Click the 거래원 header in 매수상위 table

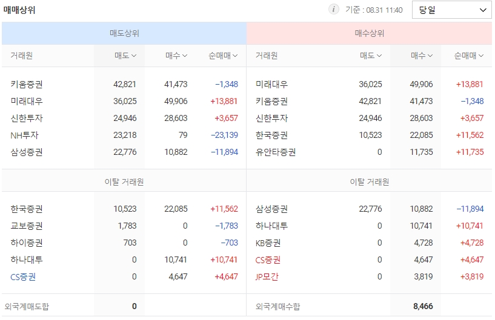tap(267, 56)
